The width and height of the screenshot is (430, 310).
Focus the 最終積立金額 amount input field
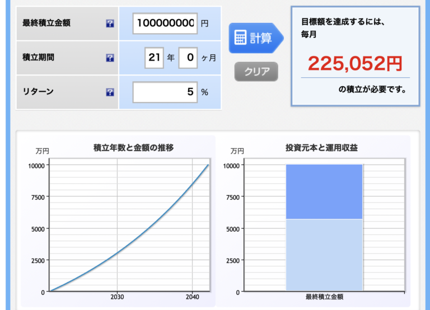[165, 24]
